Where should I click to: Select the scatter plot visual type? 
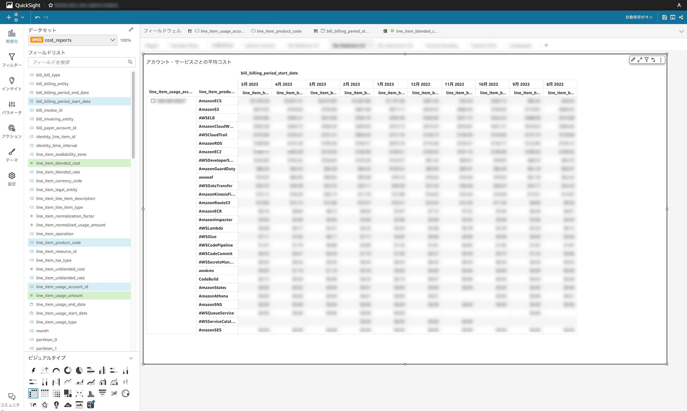coord(79,393)
